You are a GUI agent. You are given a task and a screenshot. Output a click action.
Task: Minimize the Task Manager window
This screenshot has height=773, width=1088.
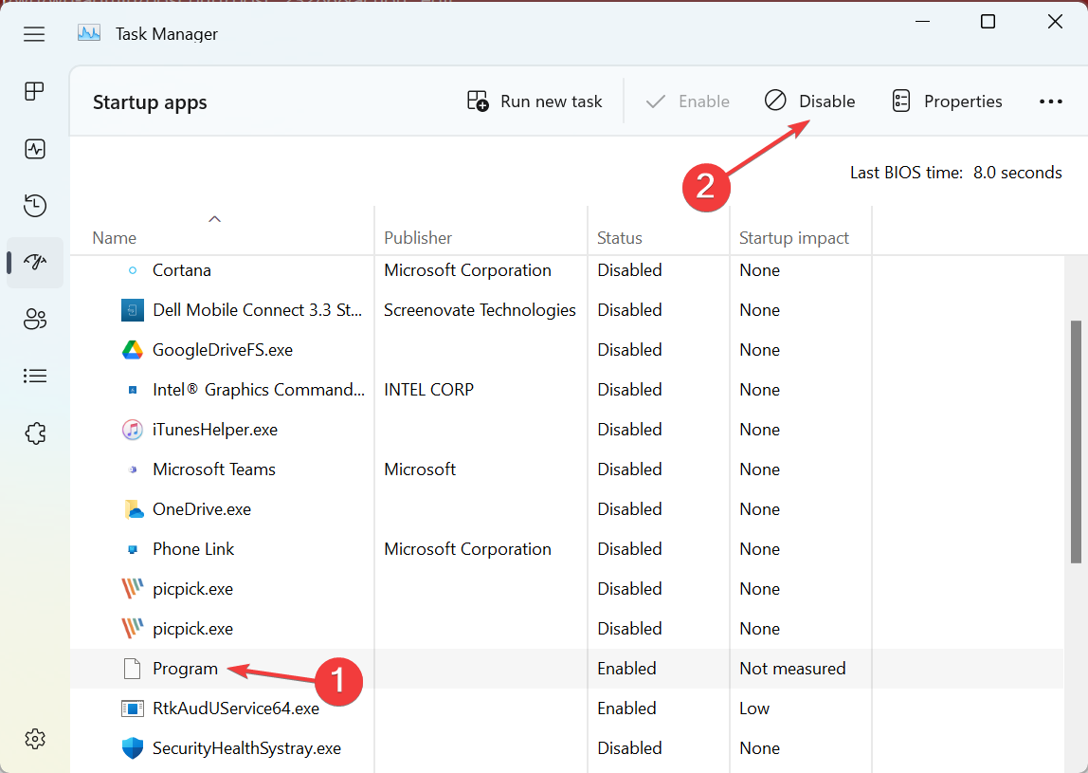922,22
